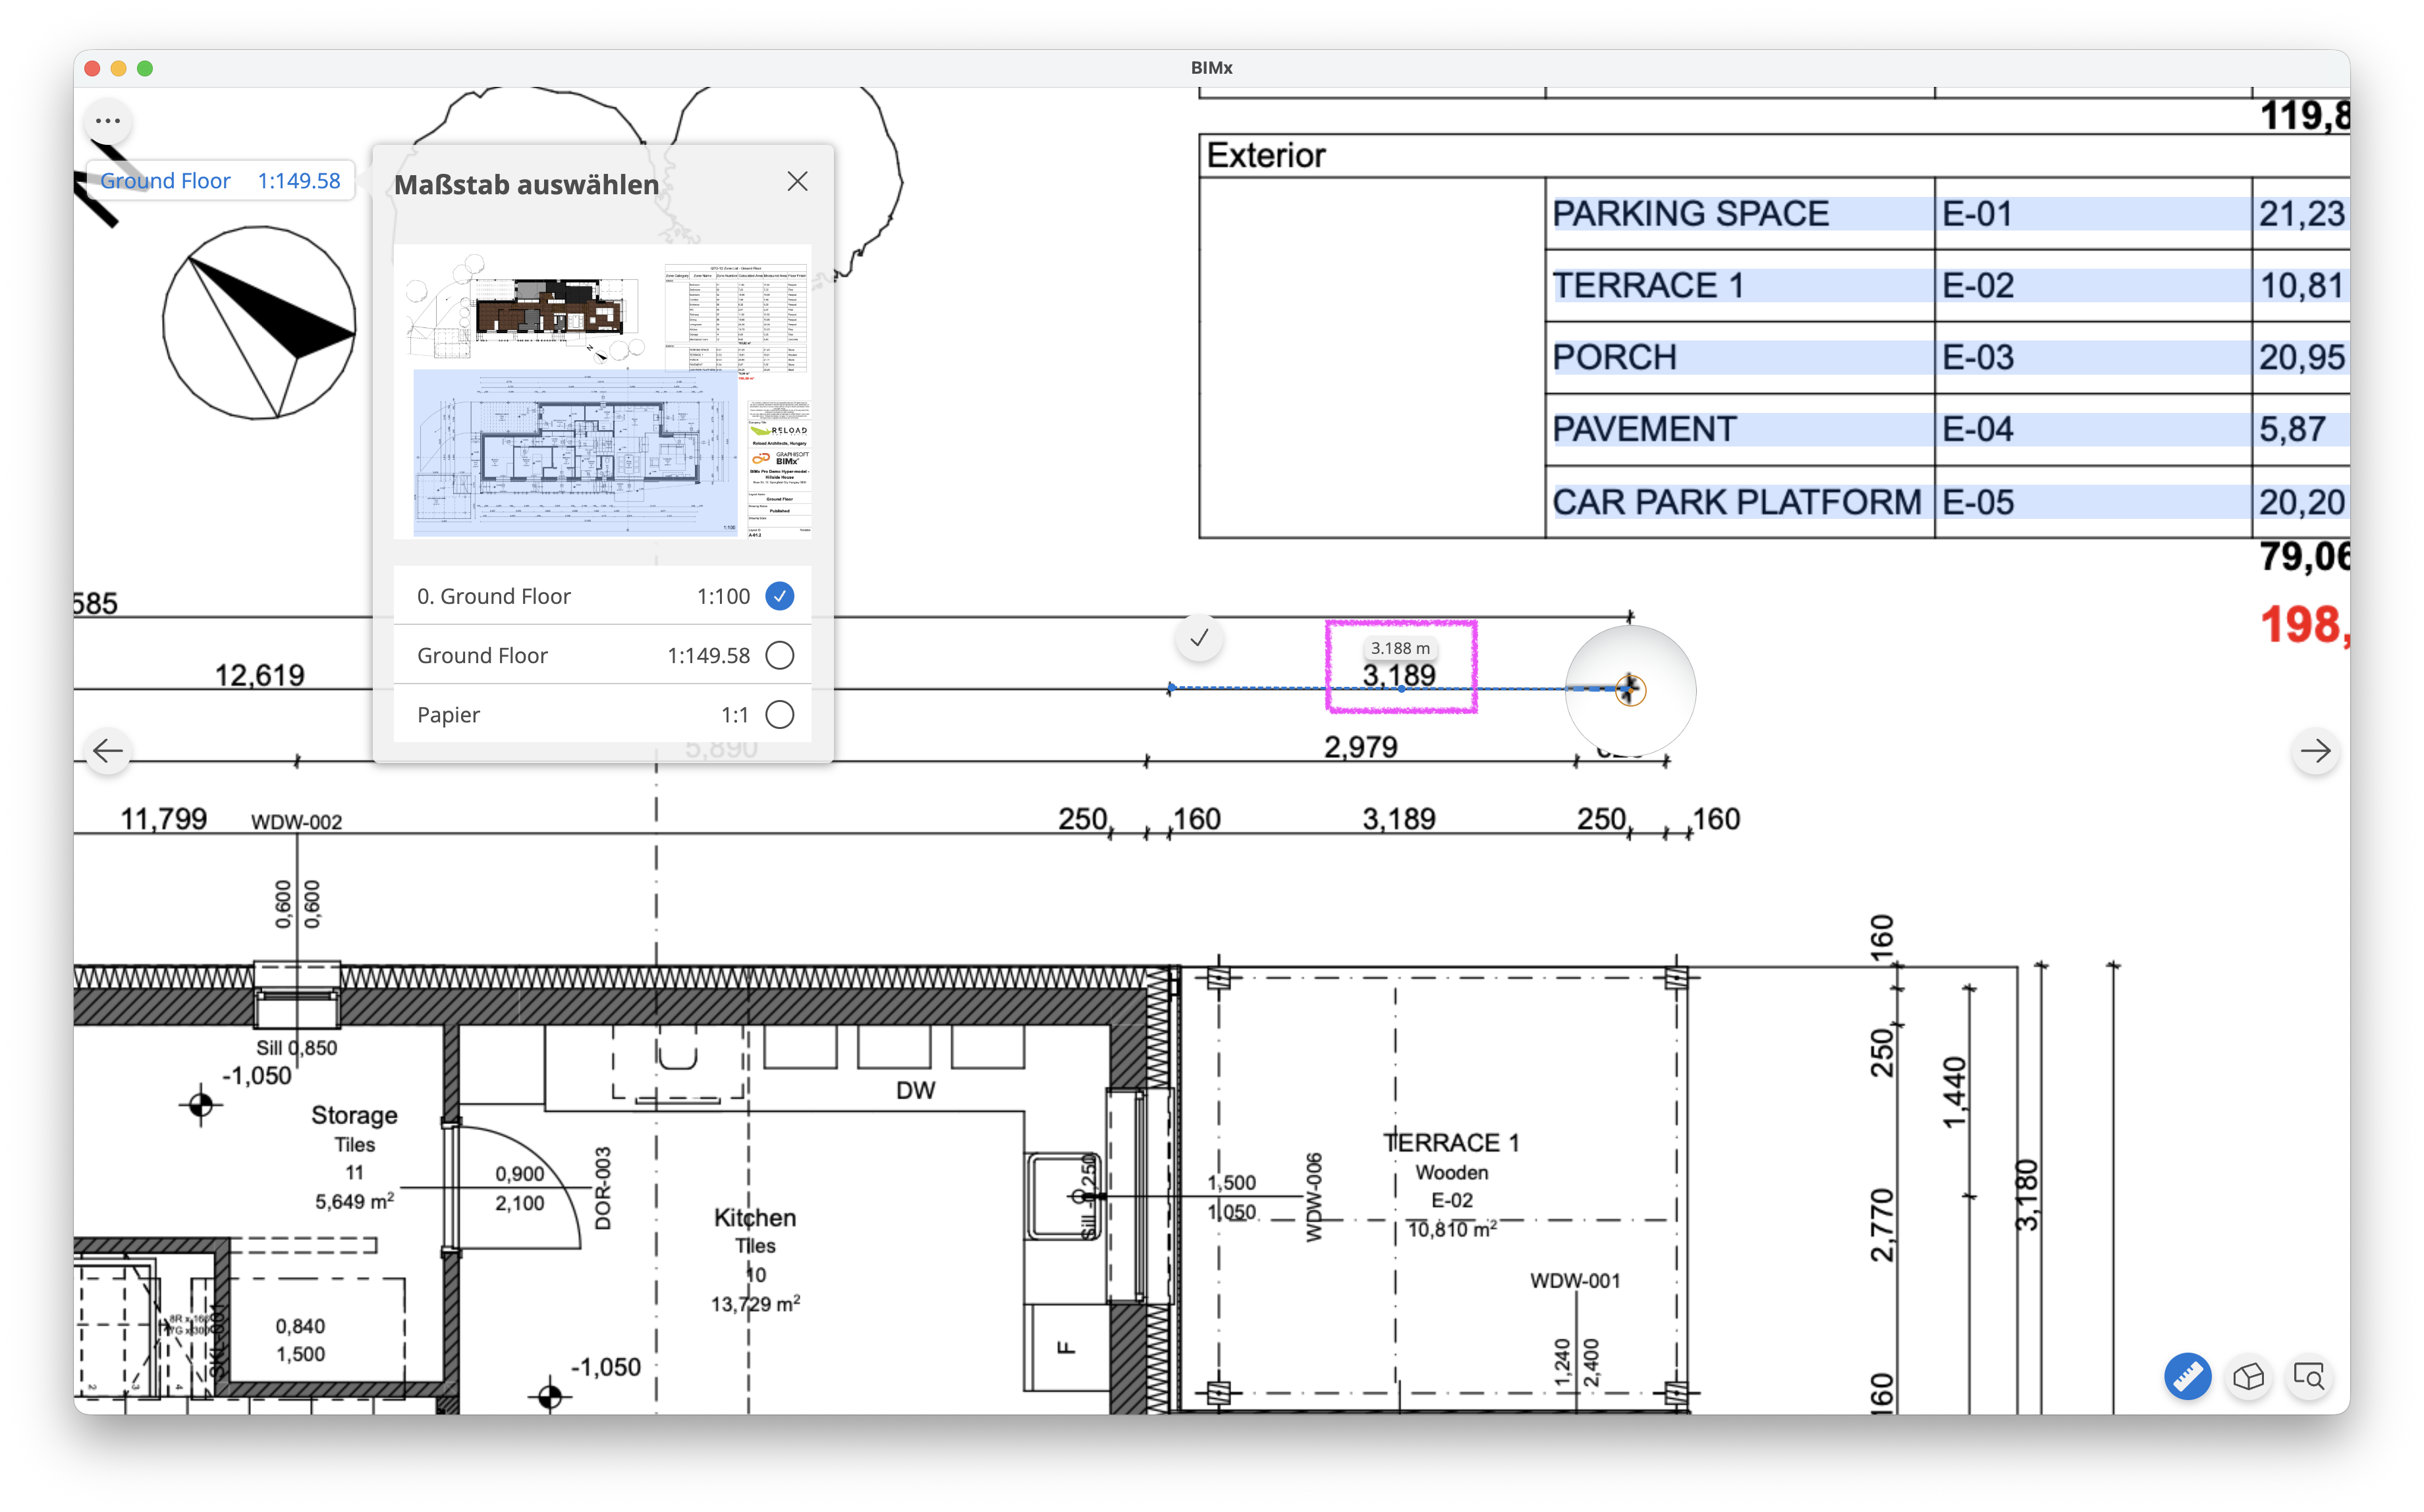
Task: Click the WDW-001 window label
Action: (1575, 1280)
